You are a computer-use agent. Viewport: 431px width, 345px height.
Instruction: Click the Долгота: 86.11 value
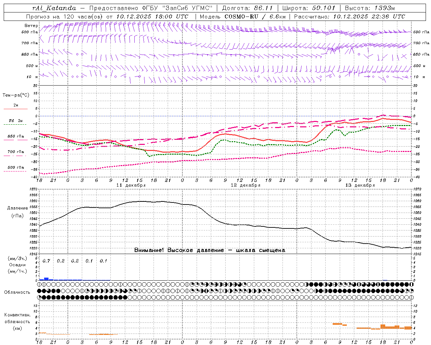247,8
